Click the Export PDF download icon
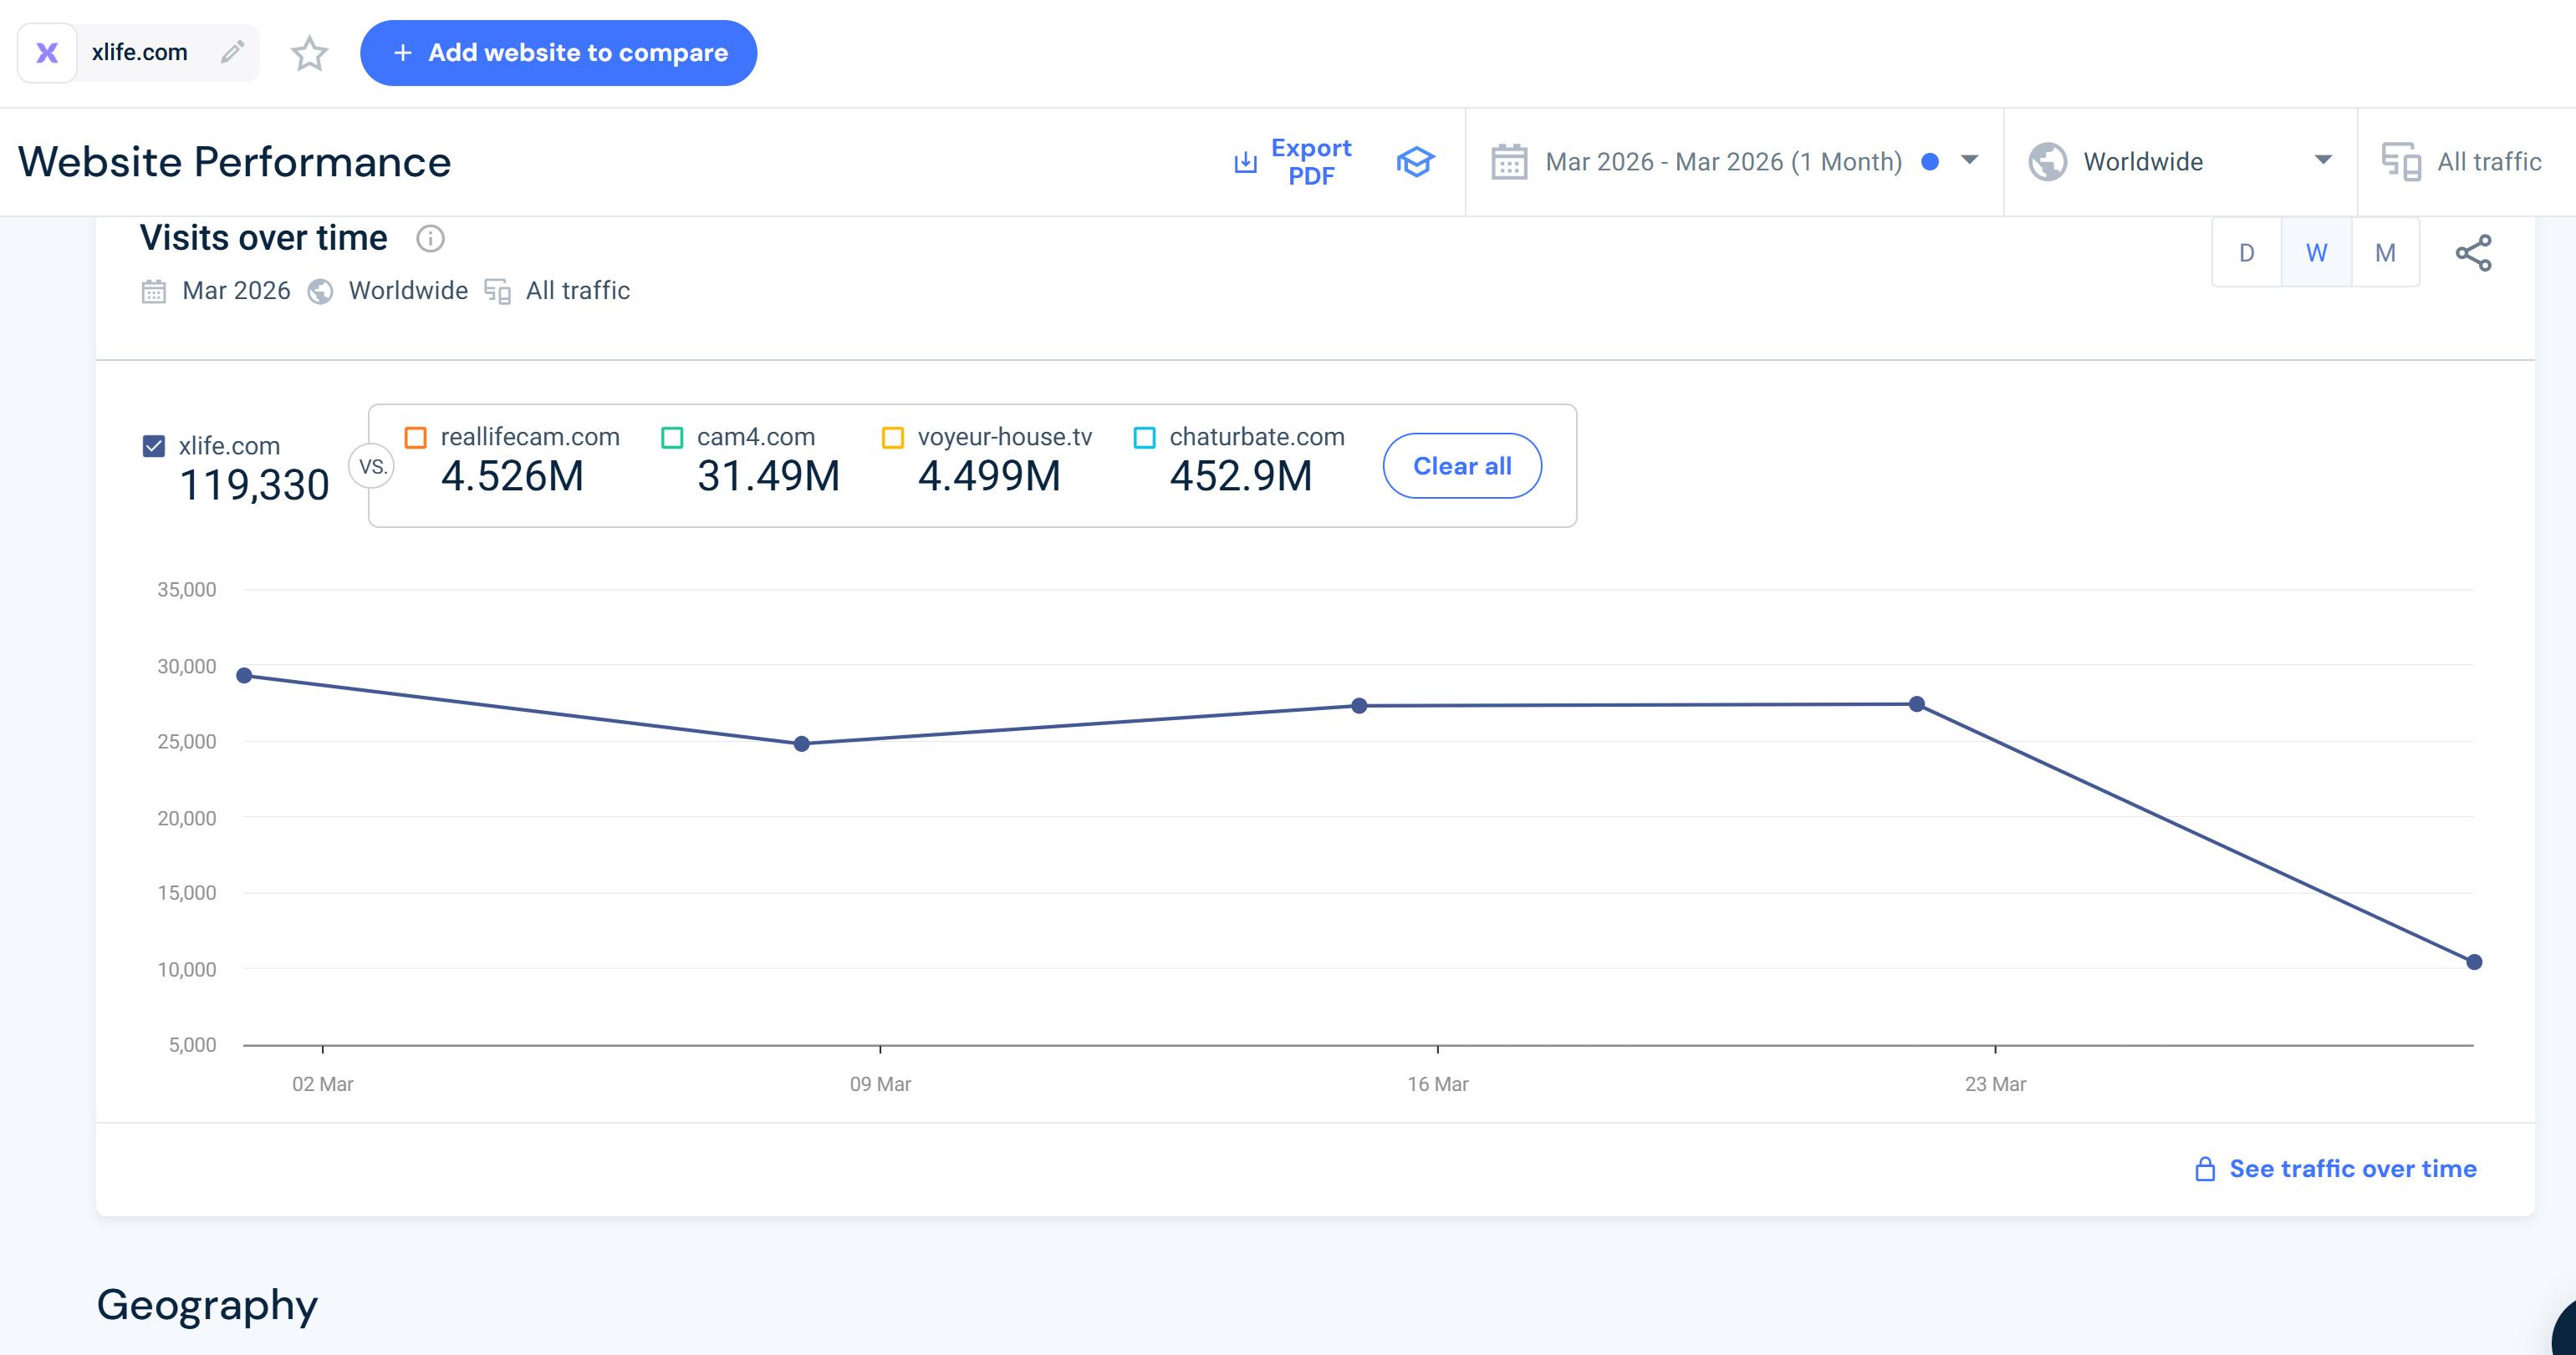 click(1245, 162)
